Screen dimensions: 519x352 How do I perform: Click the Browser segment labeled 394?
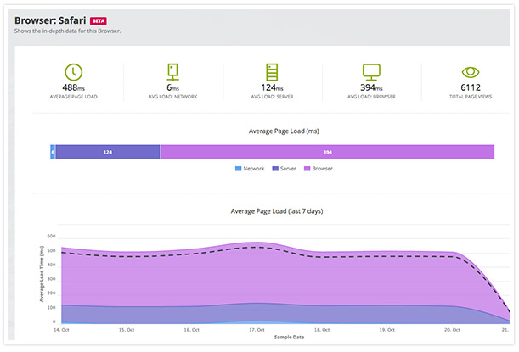point(327,152)
